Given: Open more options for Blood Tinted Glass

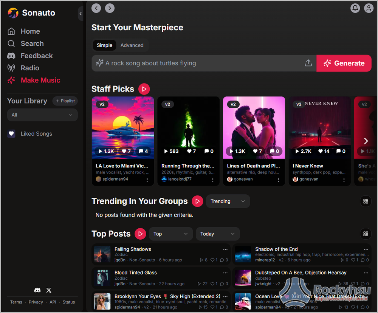Looking at the screenshot, I should pos(225,273).
